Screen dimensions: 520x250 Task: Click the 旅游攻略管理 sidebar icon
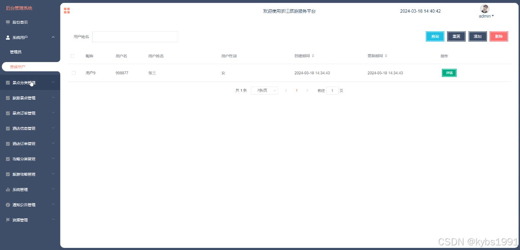[8, 174]
